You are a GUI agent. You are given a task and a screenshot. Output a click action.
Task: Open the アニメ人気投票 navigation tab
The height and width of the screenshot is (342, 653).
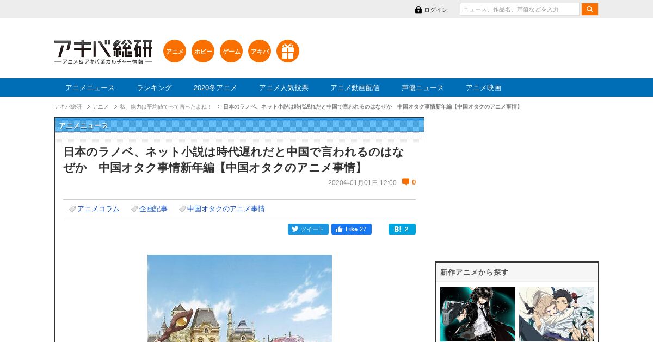point(284,87)
